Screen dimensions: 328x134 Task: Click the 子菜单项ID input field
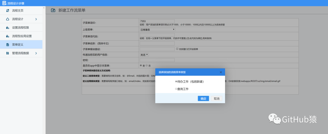click(157, 21)
